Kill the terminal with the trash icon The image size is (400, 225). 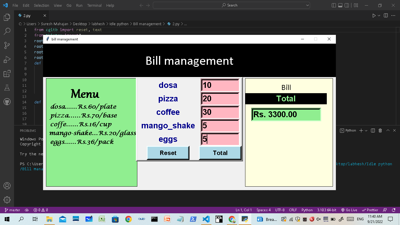(380, 130)
